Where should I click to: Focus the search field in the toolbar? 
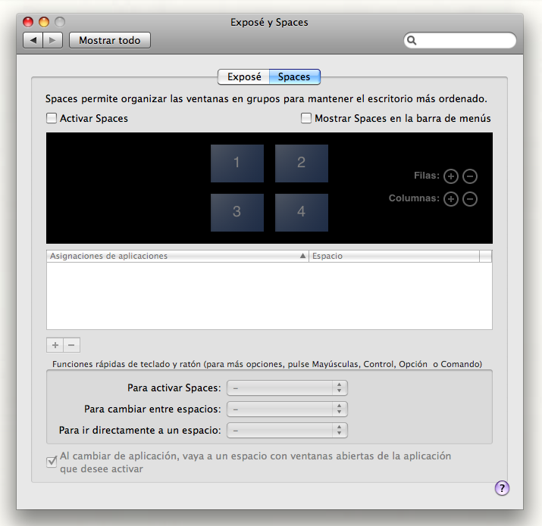[459, 40]
